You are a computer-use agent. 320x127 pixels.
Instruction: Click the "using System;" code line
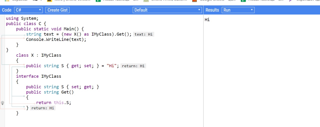pos(22,18)
